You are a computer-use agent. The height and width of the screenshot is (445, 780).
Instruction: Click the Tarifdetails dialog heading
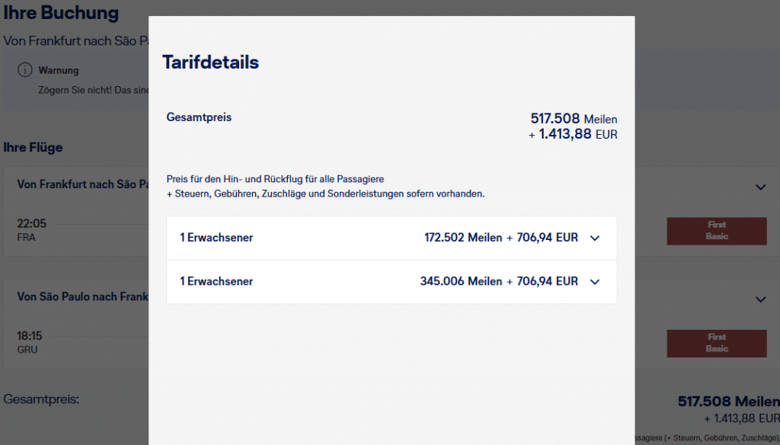click(x=210, y=62)
